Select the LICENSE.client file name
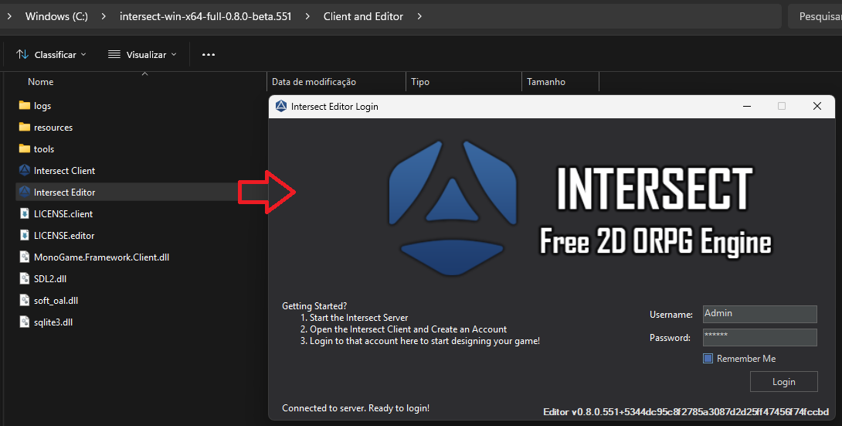842x426 pixels. pyautogui.click(x=63, y=214)
